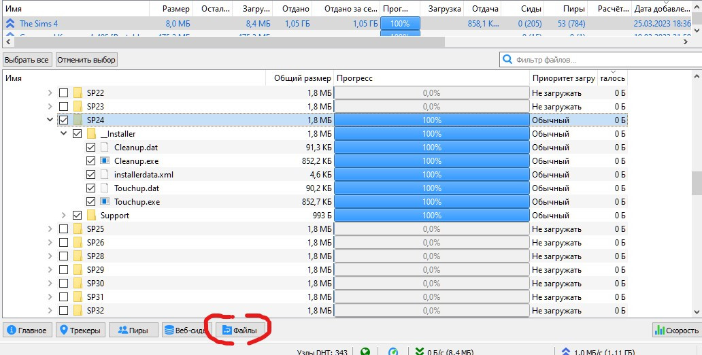Enable the SP22 folder checkbox

(x=63, y=93)
